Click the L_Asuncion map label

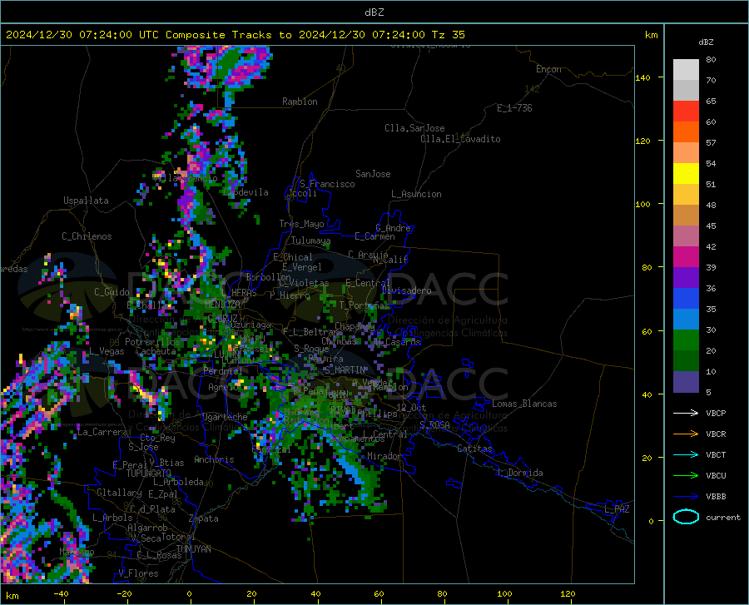click(x=416, y=194)
